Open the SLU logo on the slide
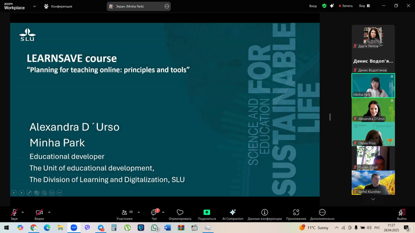Viewport: 415px width, 233px height. coord(27,35)
